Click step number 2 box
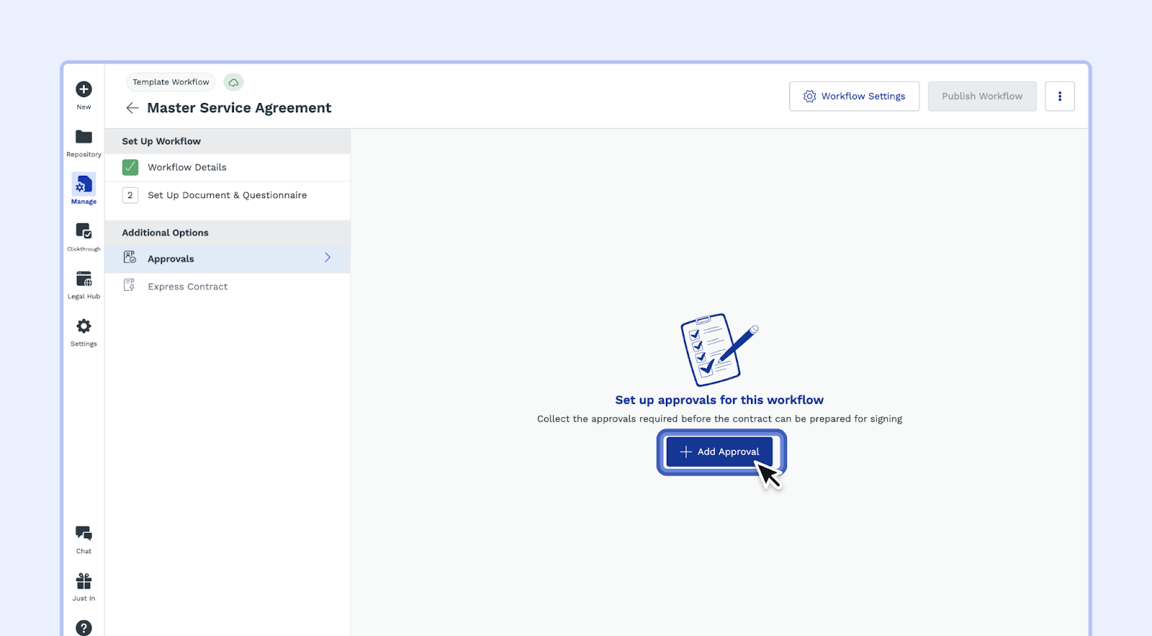This screenshot has width=1152, height=636. tap(130, 195)
